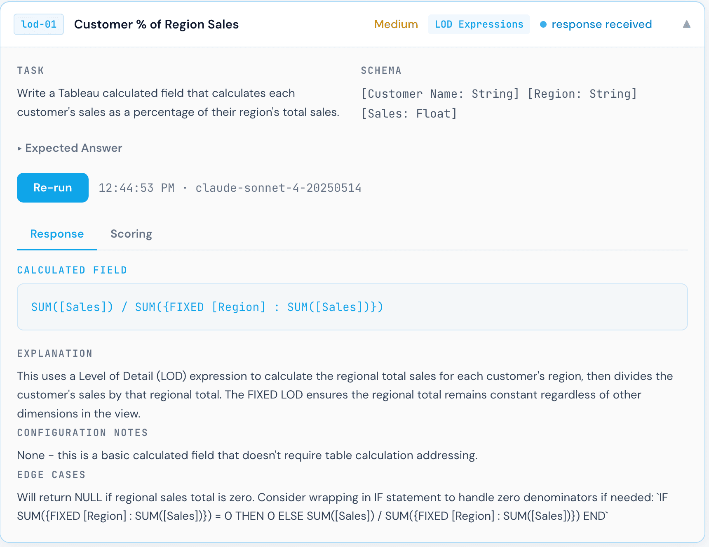Click the EDGE CASES section heading
This screenshot has height=547, width=709.
(x=51, y=475)
